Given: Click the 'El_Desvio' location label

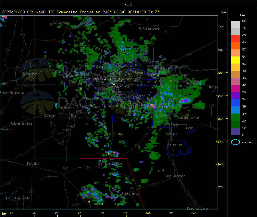Looking at the screenshot, I should click(x=67, y=108).
